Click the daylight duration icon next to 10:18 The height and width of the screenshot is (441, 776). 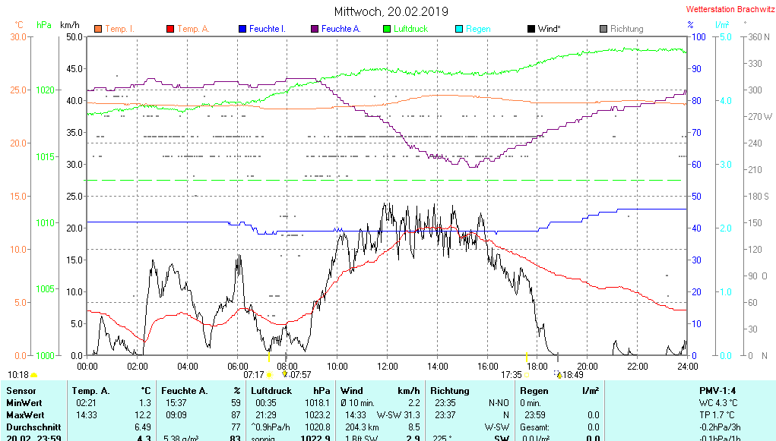(x=33, y=375)
